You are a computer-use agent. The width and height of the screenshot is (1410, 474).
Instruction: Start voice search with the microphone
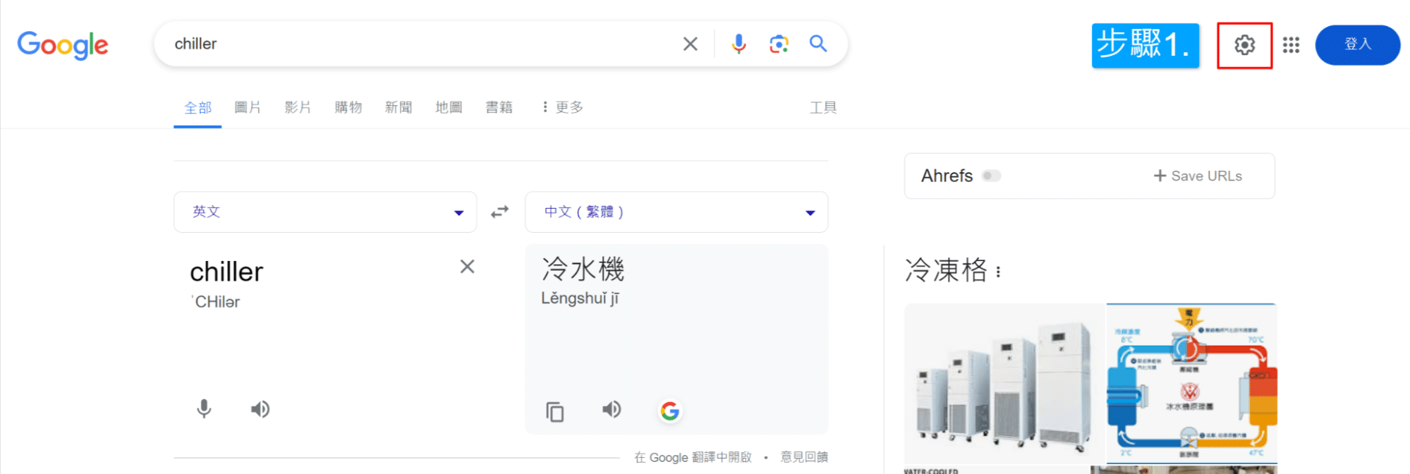[x=739, y=44]
